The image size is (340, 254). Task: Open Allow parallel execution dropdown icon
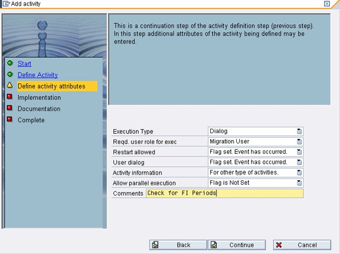click(x=299, y=183)
